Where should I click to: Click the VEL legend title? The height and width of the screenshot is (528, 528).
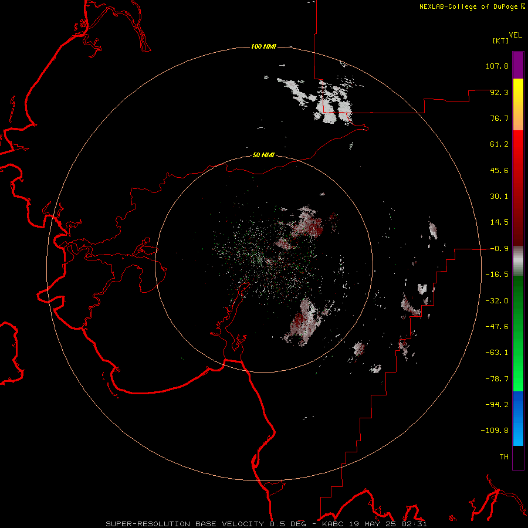pyautogui.click(x=515, y=35)
